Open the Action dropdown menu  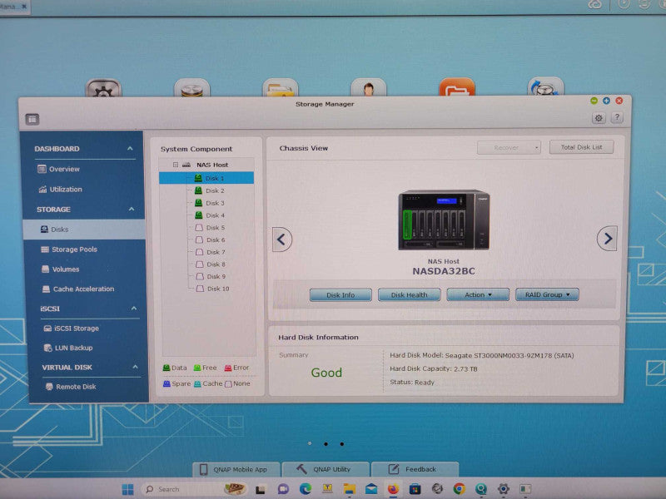(478, 294)
